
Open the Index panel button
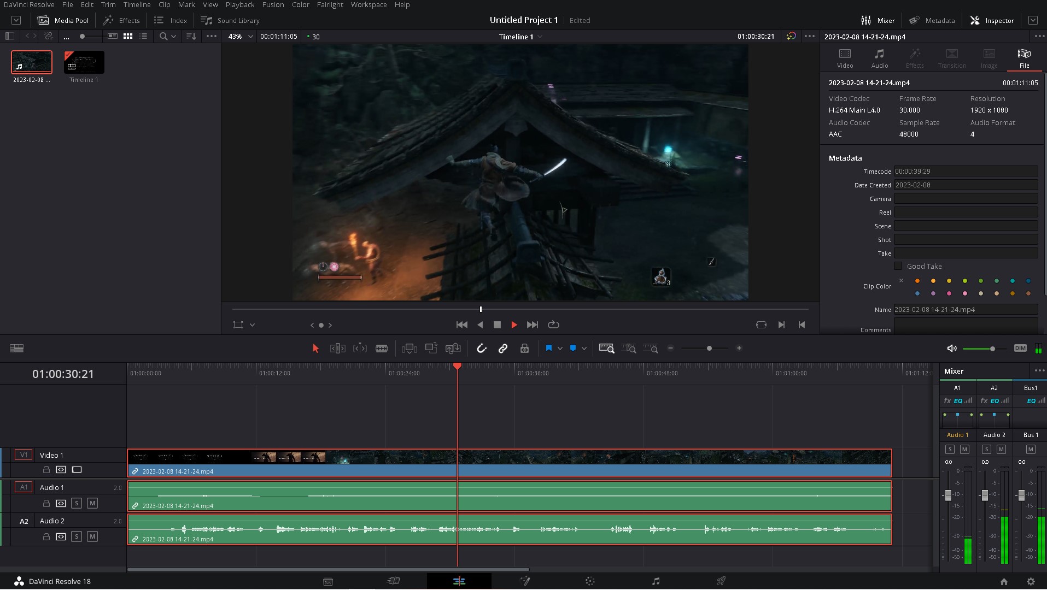pos(171,20)
